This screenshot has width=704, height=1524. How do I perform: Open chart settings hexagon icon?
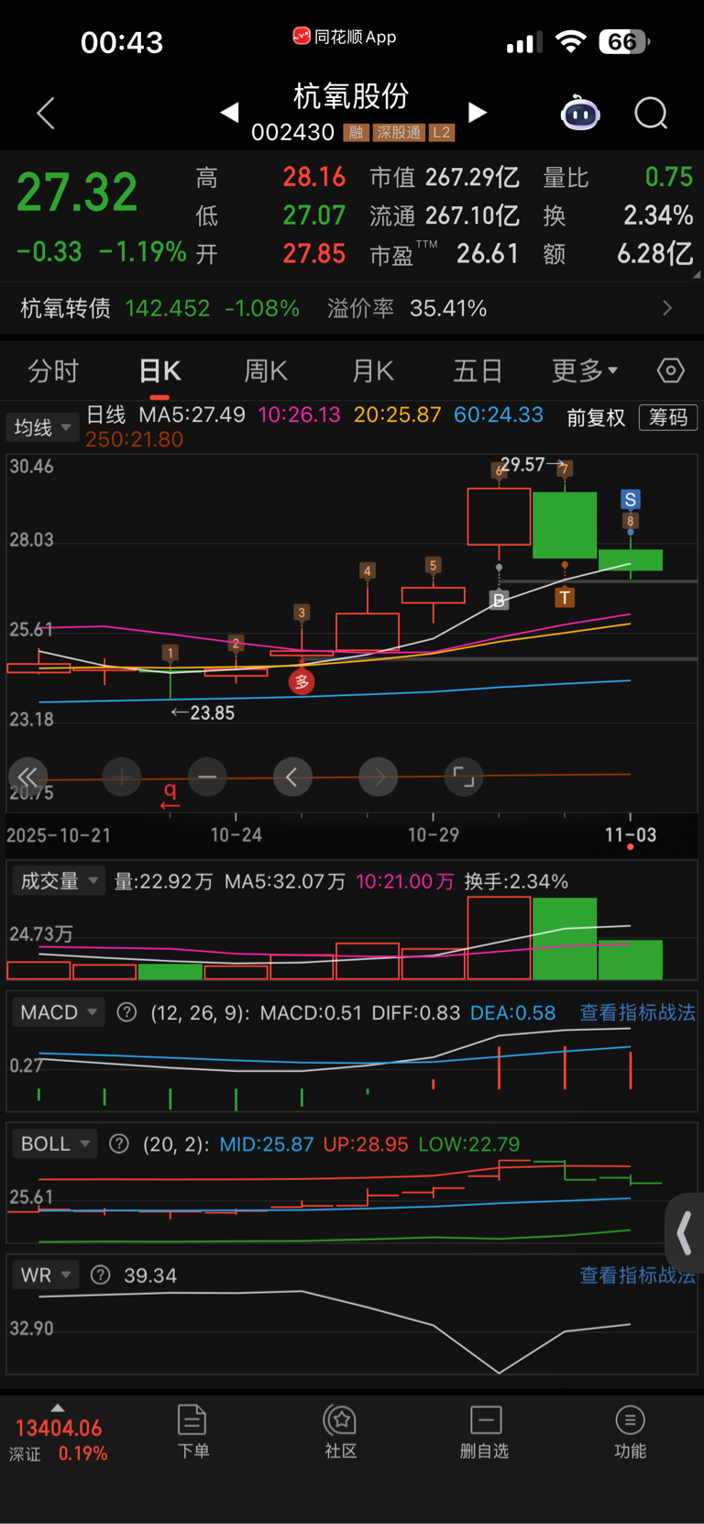coord(671,370)
